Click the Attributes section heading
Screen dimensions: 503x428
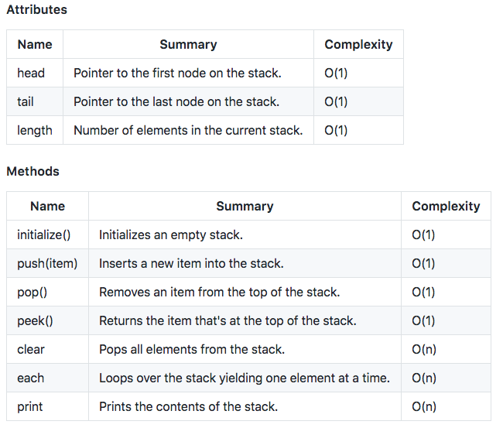coord(37,9)
